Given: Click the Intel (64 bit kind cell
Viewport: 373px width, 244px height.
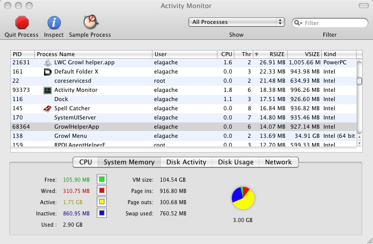Looking at the screenshot, I should click(339, 136).
